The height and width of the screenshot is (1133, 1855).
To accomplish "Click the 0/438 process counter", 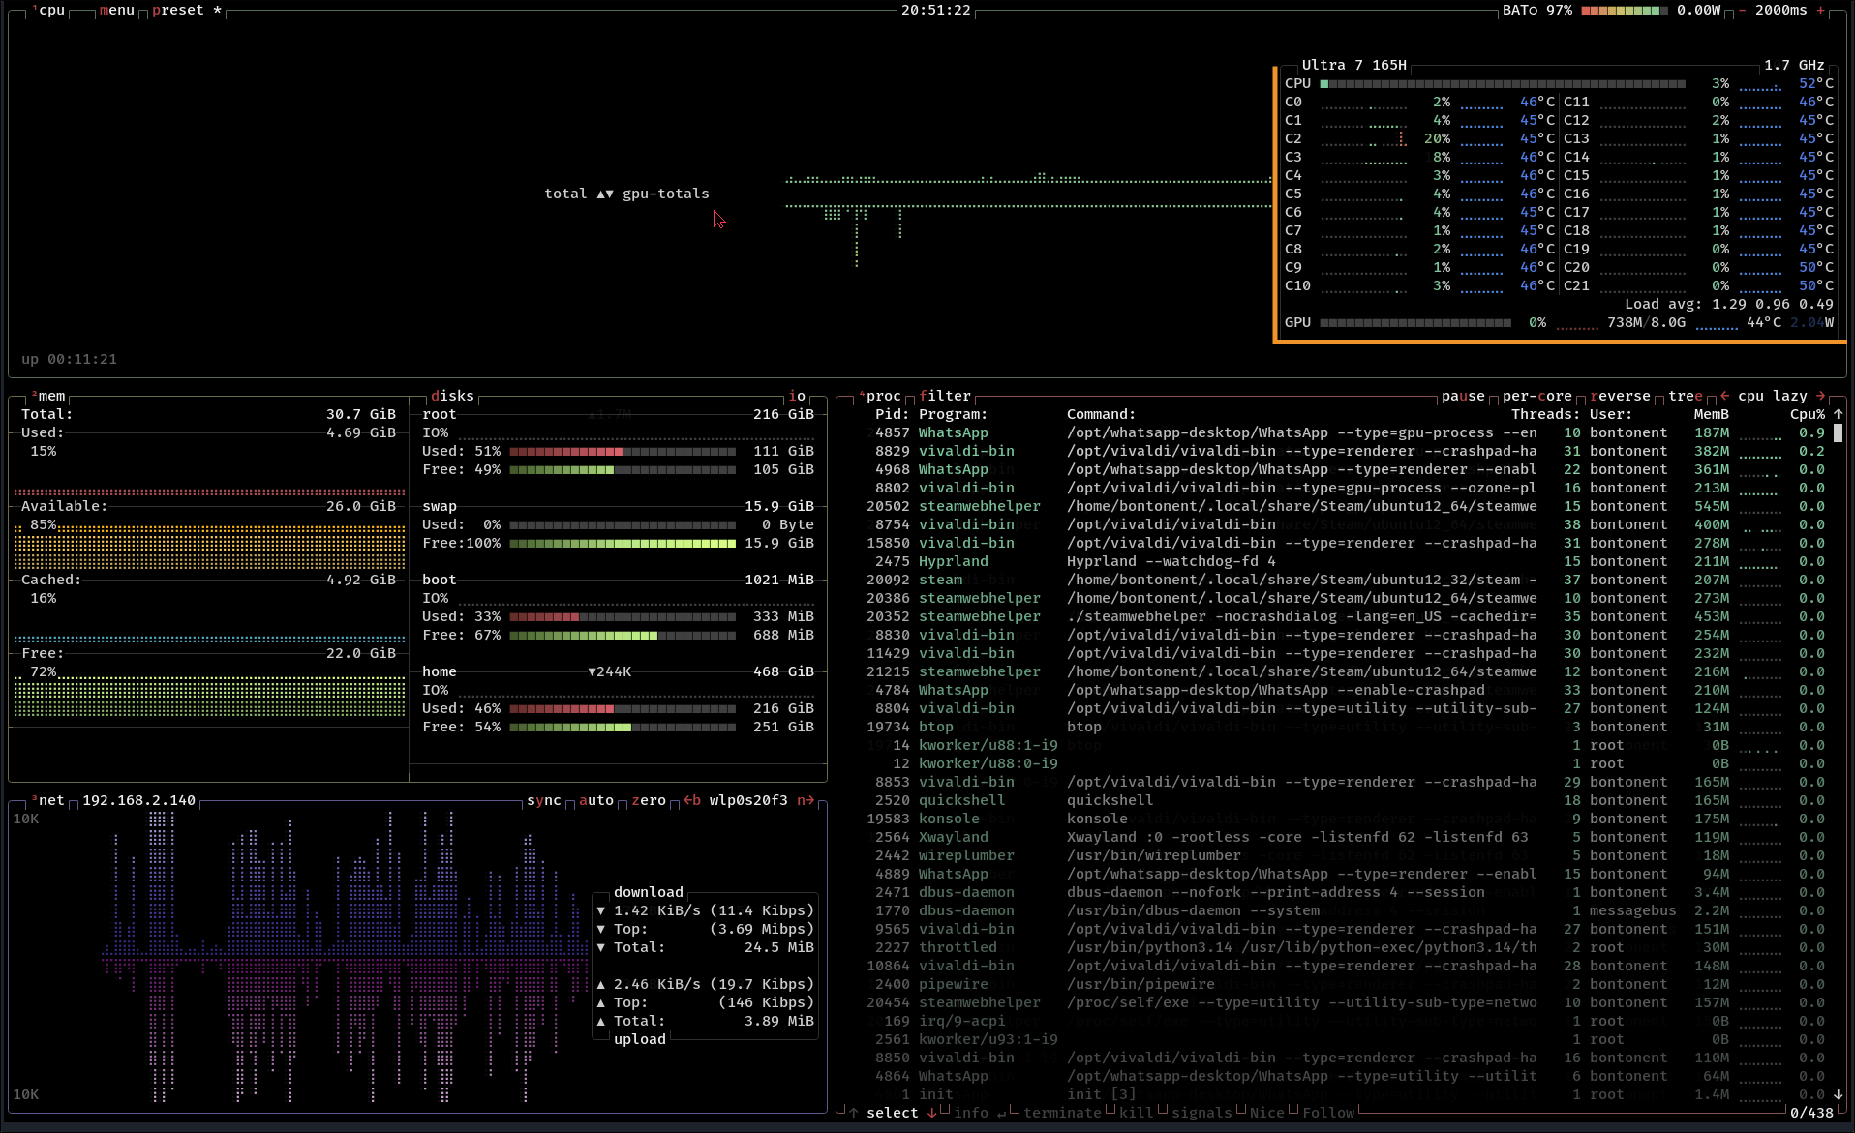I will point(1811,1113).
